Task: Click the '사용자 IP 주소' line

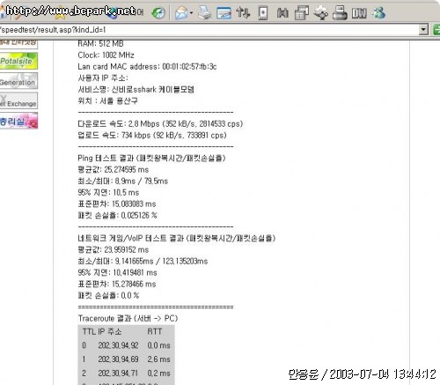Action: [x=103, y=78]
